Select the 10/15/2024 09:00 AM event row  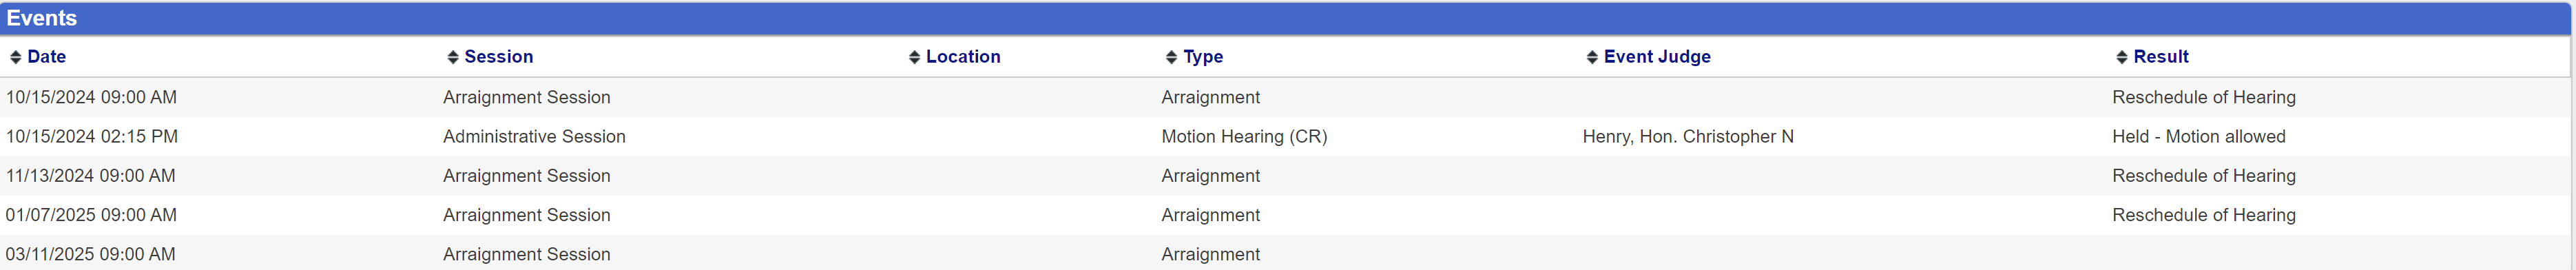(x=1286, y=97)
